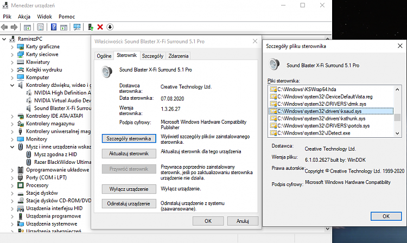Click the red X uninstall device toolbar icon
Viewport: 407px width, 243px height.
[100, 27]
